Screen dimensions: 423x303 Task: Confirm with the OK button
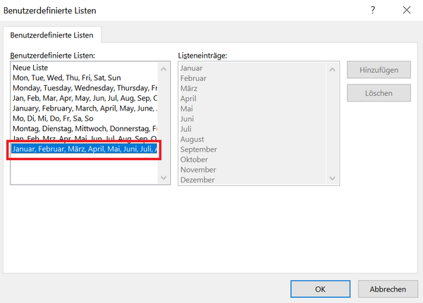[x=320, y=289]
